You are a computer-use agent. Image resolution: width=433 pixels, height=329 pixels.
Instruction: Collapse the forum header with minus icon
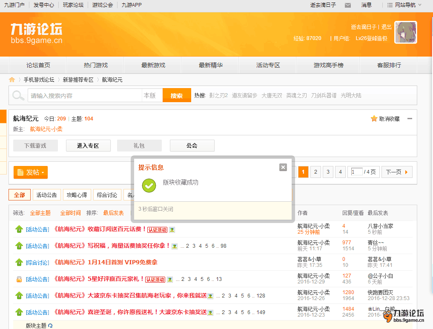coord(410,119)
